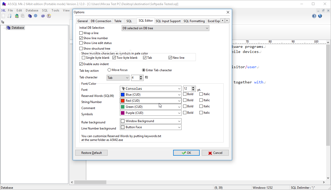This screenshot has width=331, height=190.
Task: Switch to the DB Connection tab
Action: tap(101, 21)
